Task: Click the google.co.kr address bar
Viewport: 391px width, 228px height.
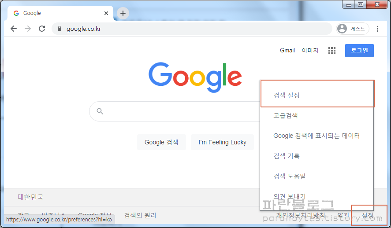Action: tap(192, 29)
